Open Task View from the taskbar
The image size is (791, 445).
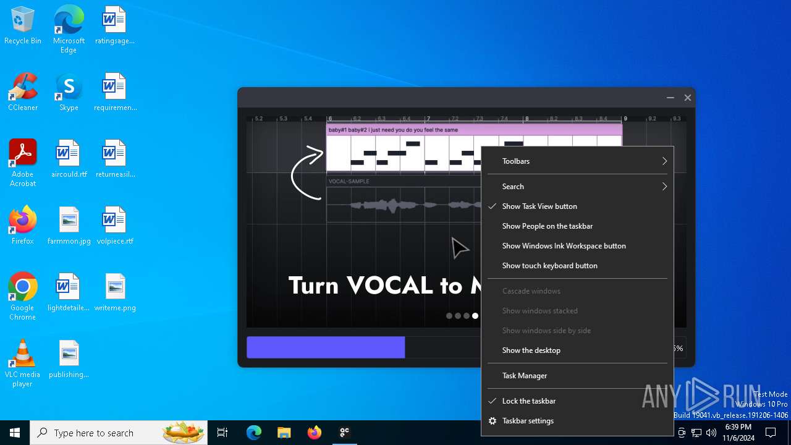click(222, 433)
